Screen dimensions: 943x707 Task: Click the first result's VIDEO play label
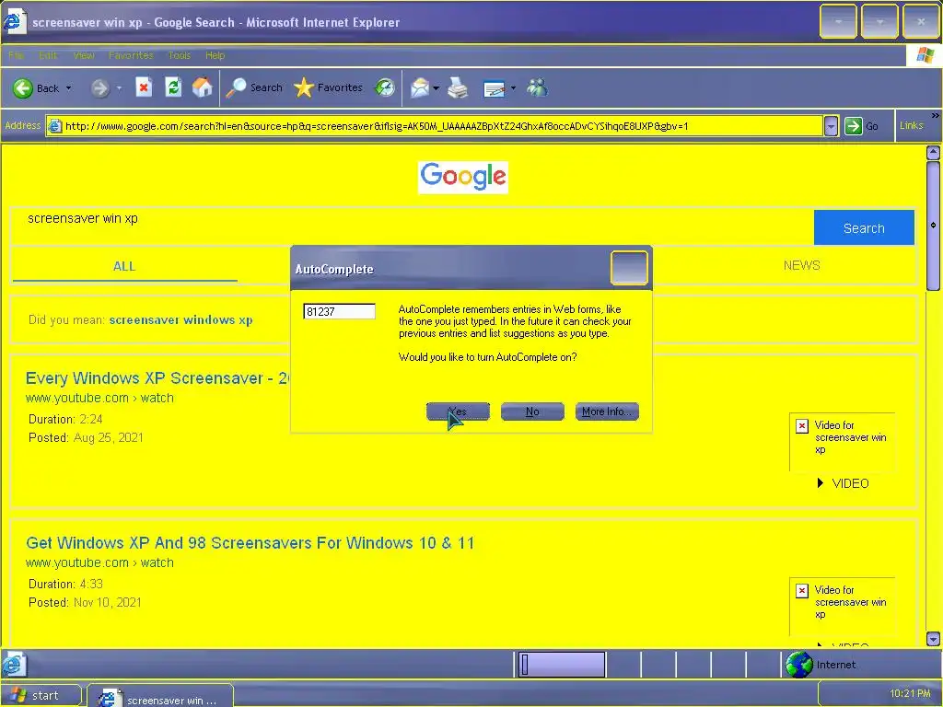click(844, 483)
